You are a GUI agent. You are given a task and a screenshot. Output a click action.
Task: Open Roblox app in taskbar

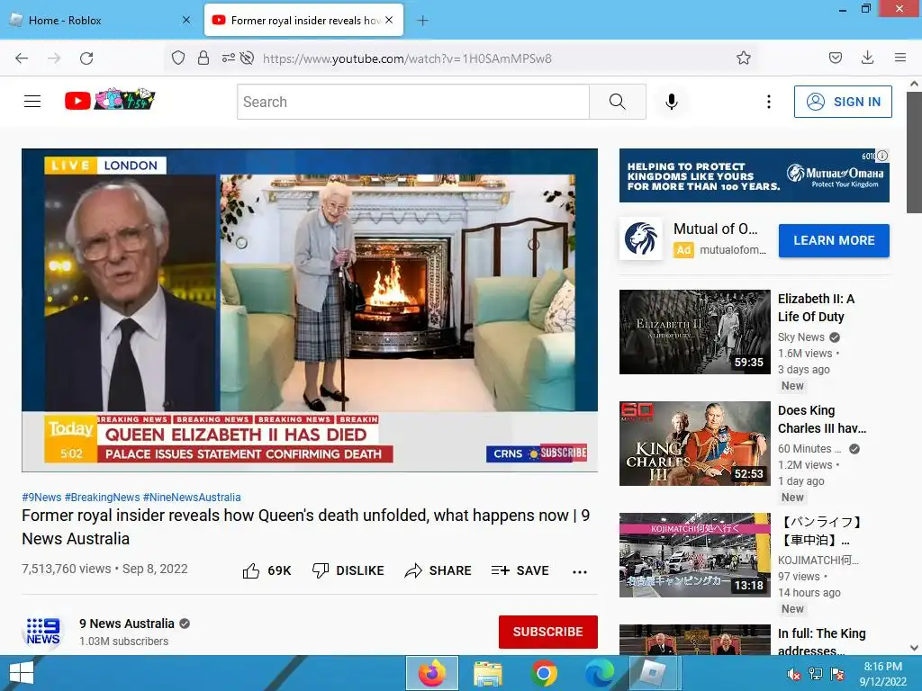point(654,673)
